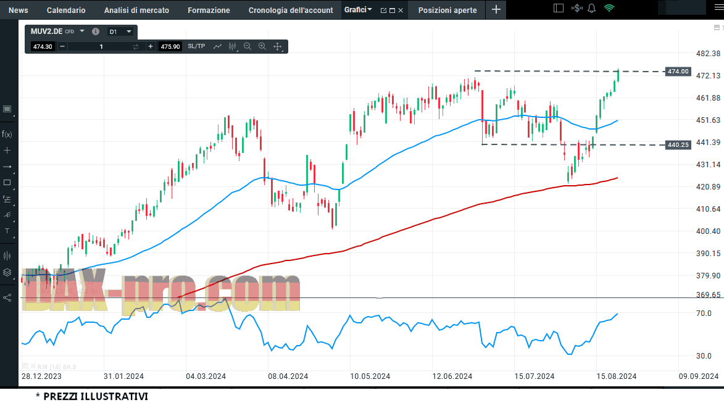Open the Calendario tab
Image resolution: width=724 pixels, height=403 pixels.
pos(66,10)
